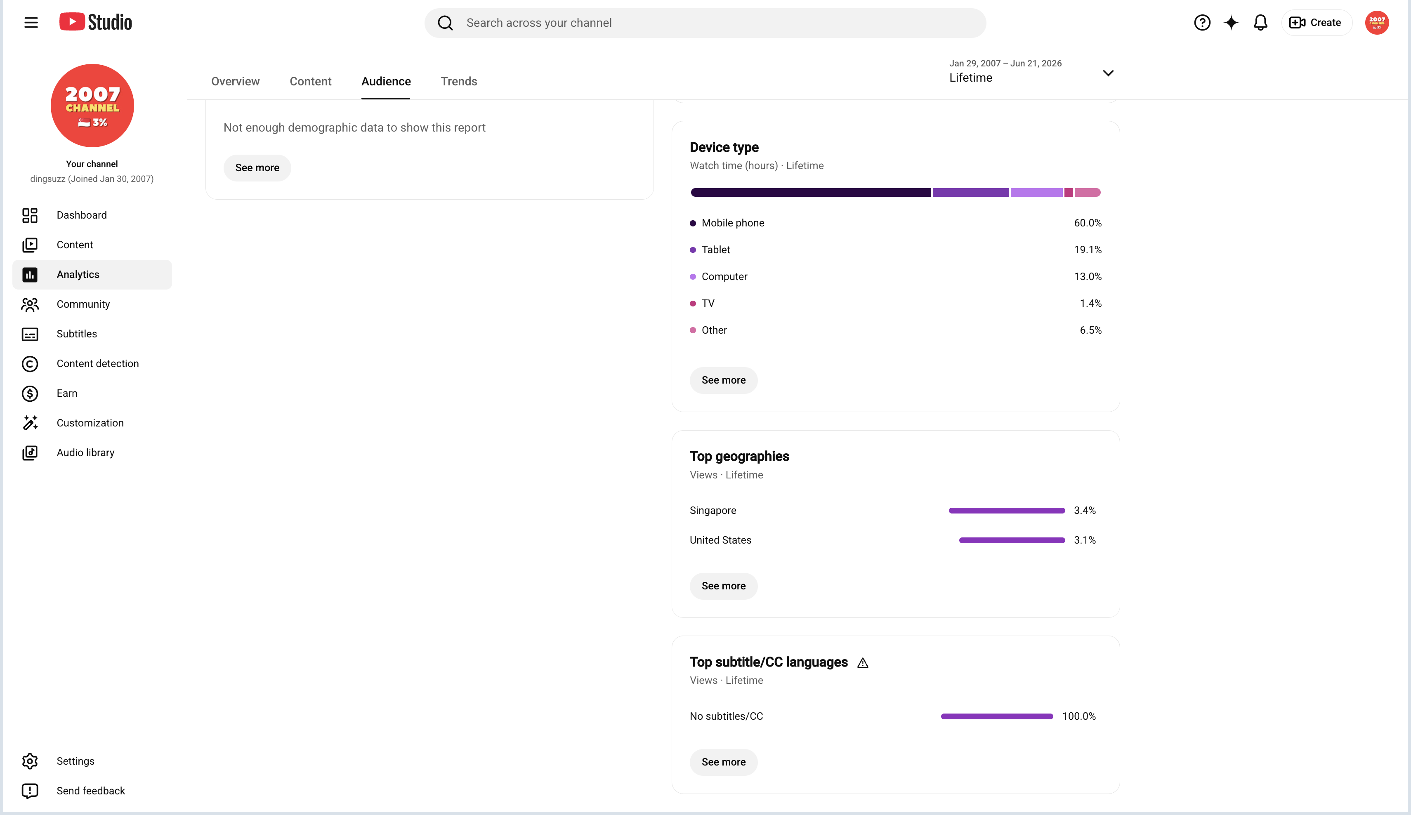Open Dashboard from the sidebar

click(x=92, y=215)
